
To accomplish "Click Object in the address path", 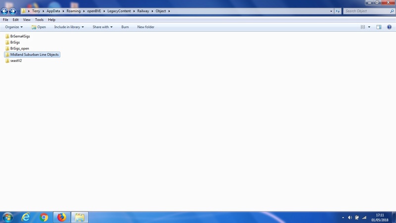I will click(160, 11).
